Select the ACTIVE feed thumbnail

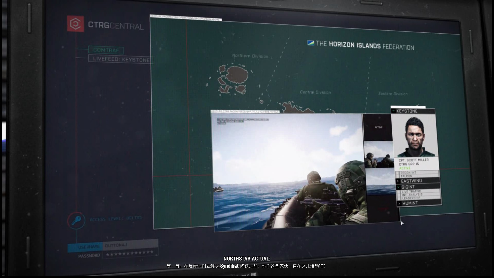pyautogui.click(x=378, y=127)
